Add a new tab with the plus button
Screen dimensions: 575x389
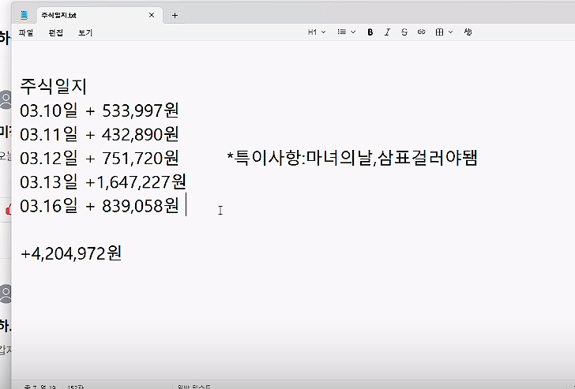pyautogui.click(x=175, y=15)
